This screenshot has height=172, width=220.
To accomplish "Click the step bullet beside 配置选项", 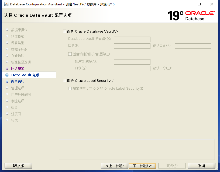I will click(7, 82).
